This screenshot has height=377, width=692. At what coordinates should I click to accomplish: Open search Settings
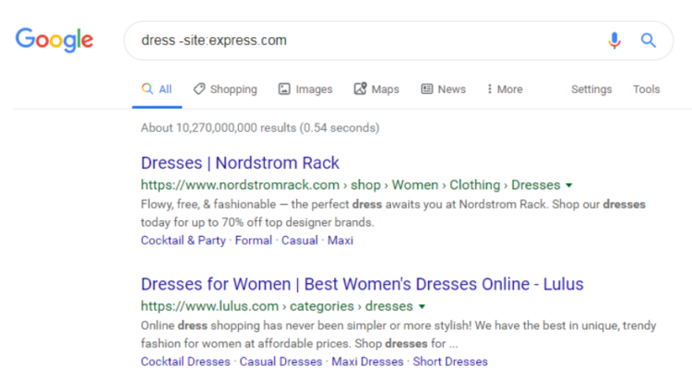coord(591,89)
